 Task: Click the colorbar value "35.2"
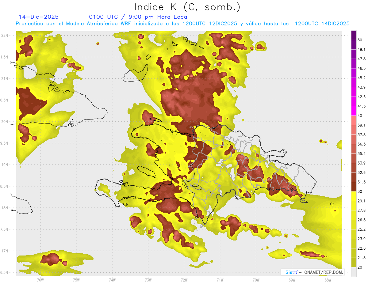(362, 153)
